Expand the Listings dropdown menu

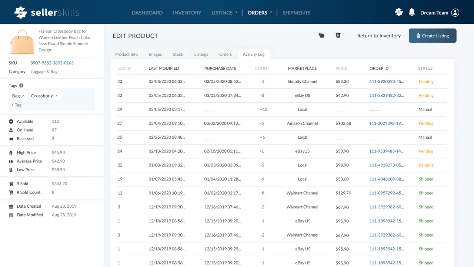(x=236, y=13)
